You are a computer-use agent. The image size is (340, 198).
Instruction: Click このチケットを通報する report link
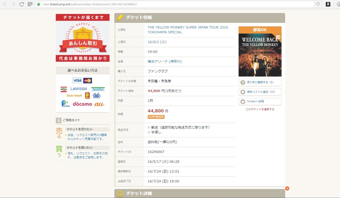[260, 109]
